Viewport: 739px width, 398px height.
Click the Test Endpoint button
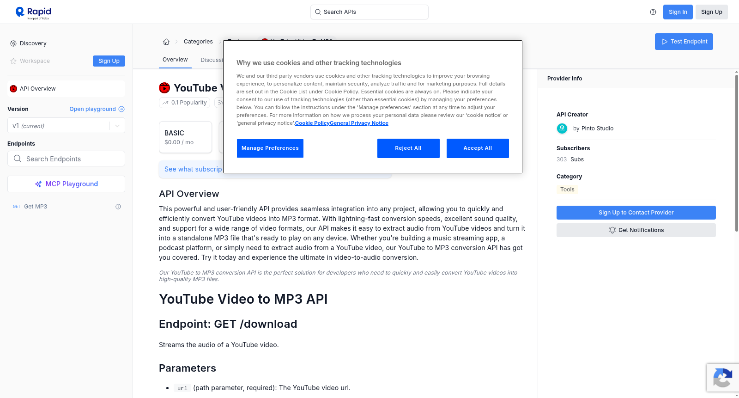click(x=684, y=42)
